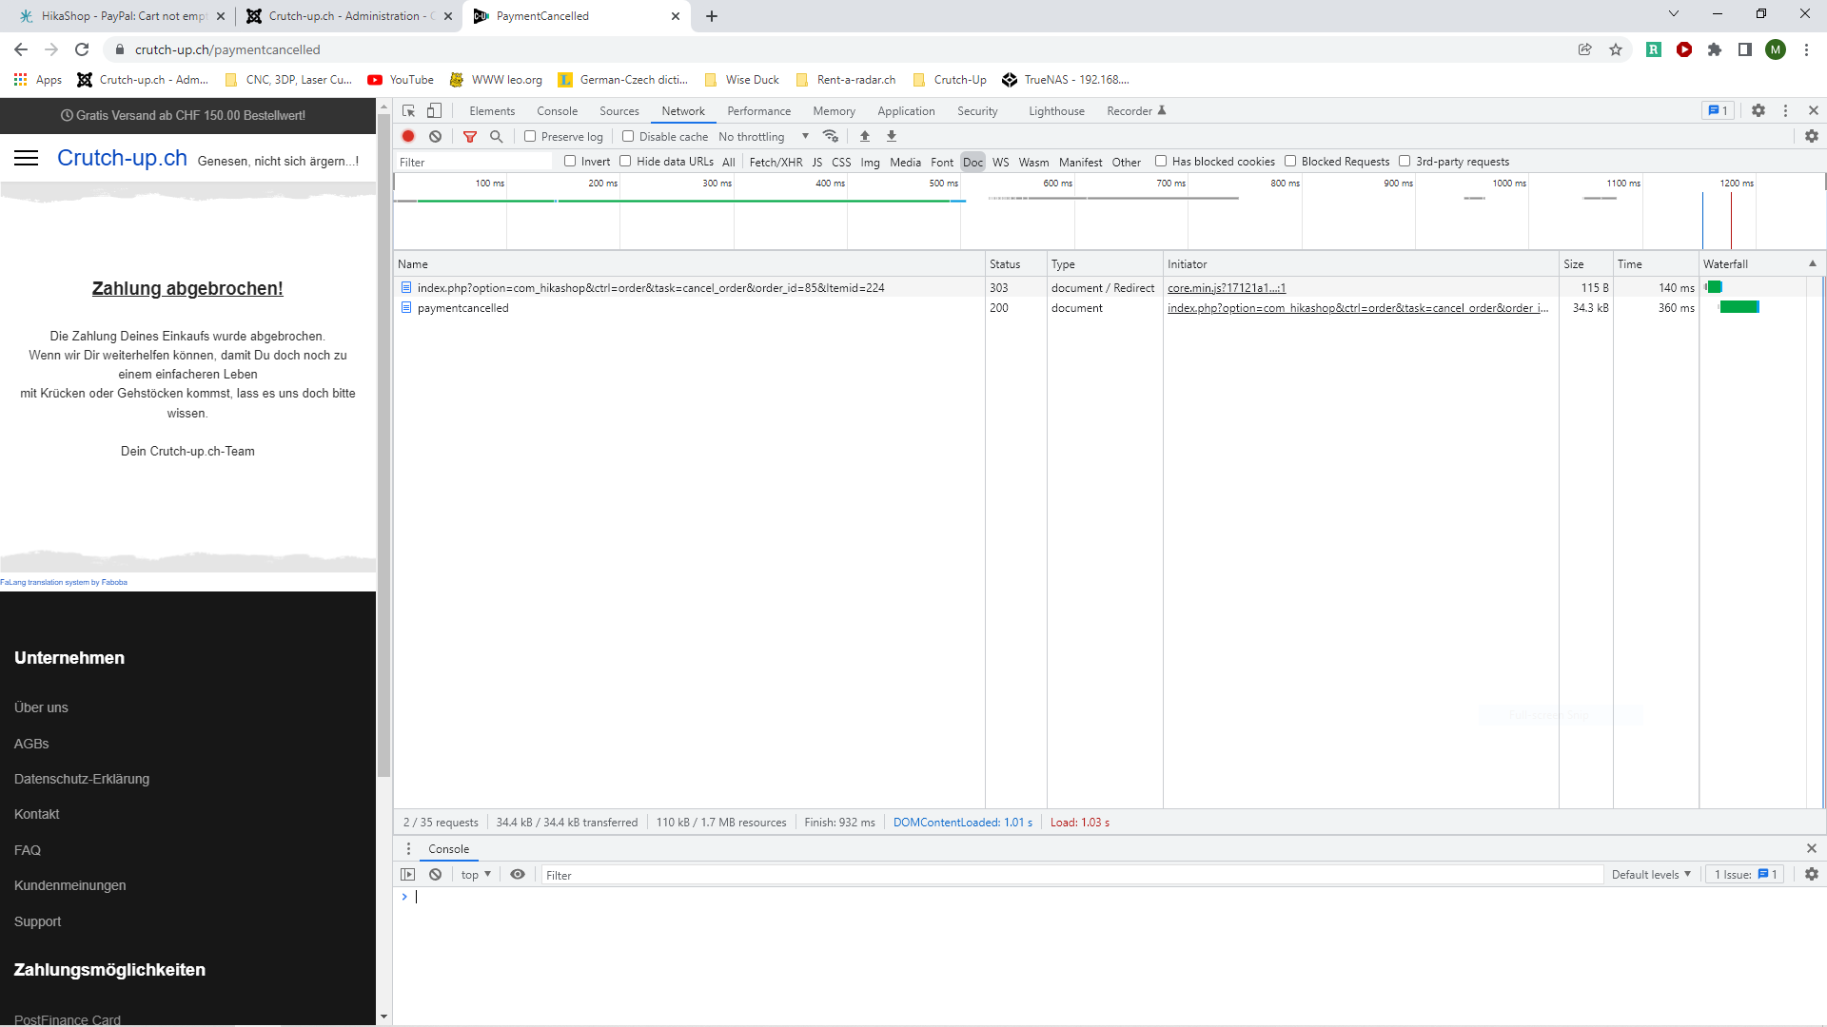
Task: Toggle device toolbar icon
Action: (434, 110)
